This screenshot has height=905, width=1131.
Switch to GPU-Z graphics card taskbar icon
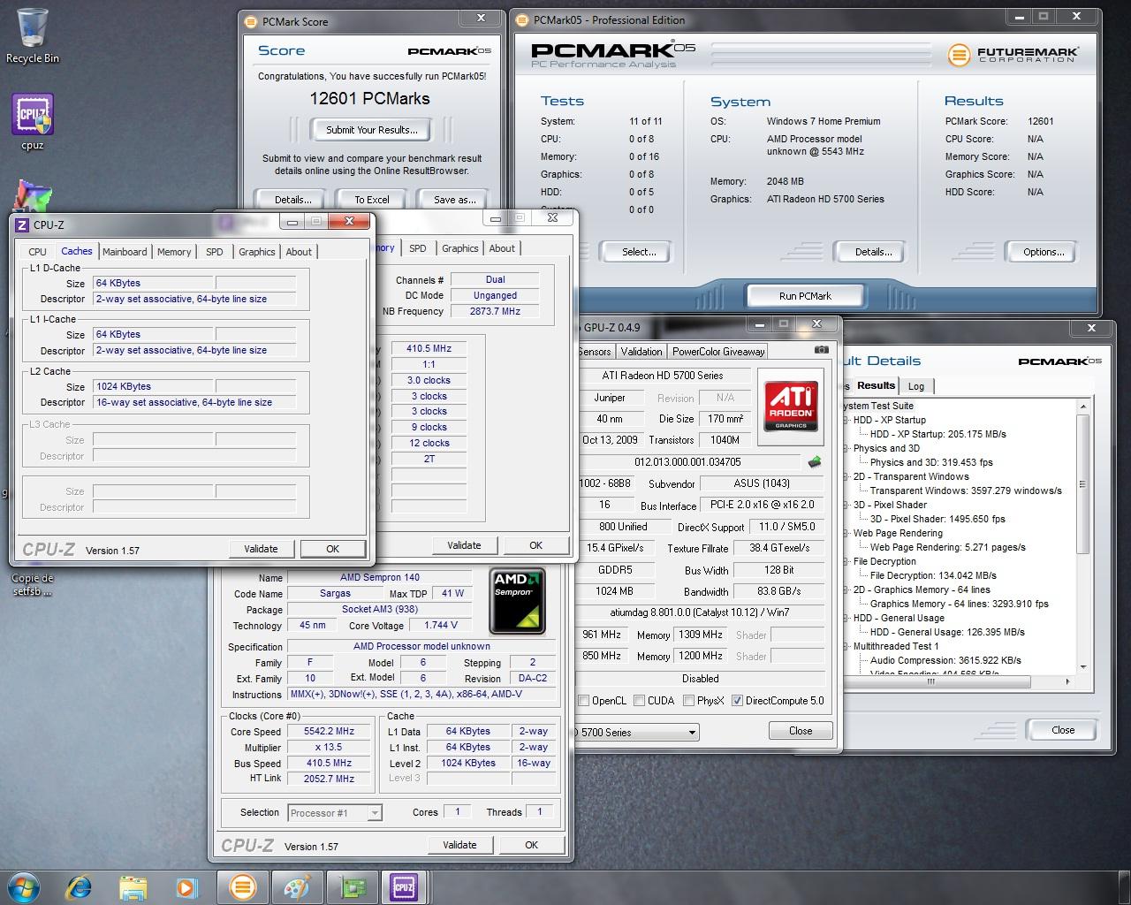351,887
